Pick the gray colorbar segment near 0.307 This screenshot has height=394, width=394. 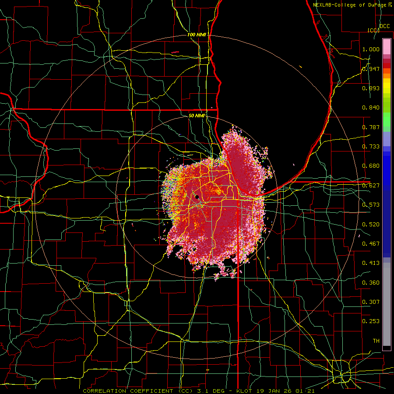pos(387,304)
